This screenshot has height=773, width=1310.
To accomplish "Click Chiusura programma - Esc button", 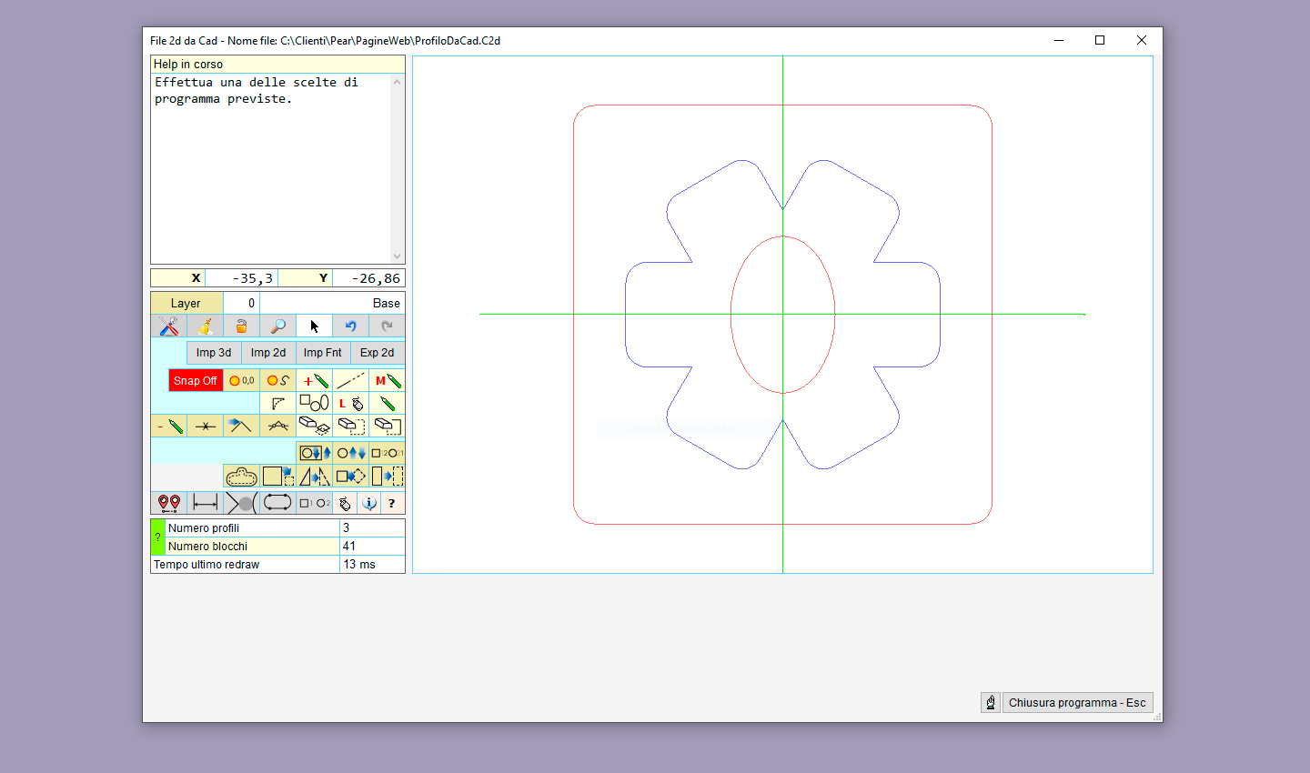I will pyautogui.click(x=1077, y=702).
